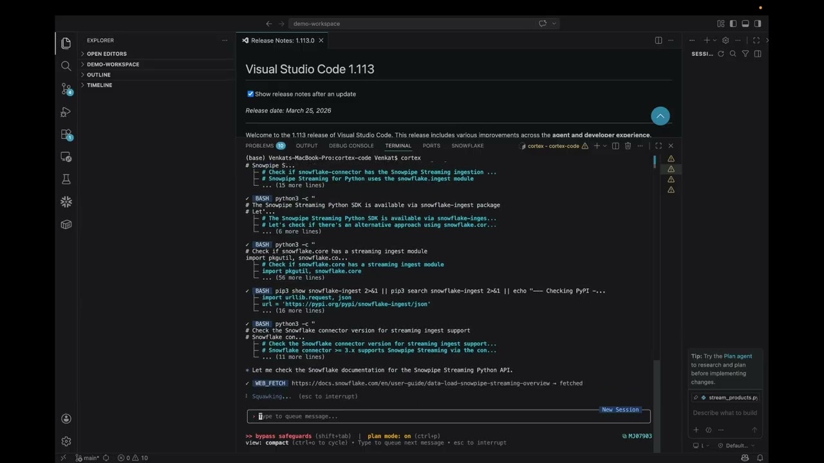824x463 pixels.
Task: Maximize the chat side panel
Action: pos(756,41)
